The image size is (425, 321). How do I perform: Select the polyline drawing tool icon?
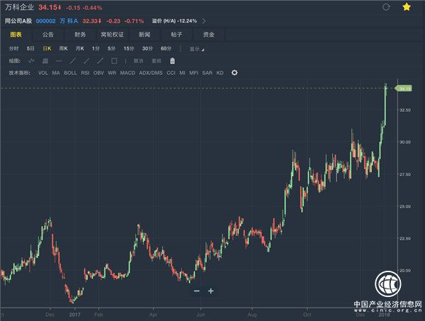[31, 61]
